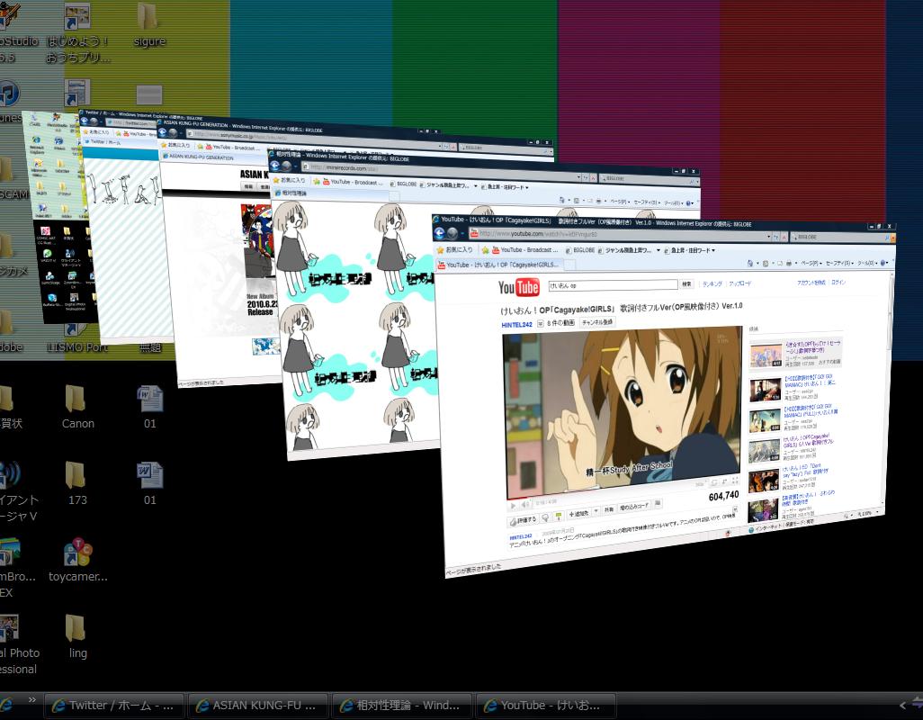This screenshot has width=923, height=720.
Task: Select the YouTube けいおん tab in front window
Action: [499, 265]
